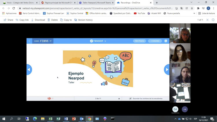This screenshot has height=122, width=217.
Task: Expand the slide list '2 de 11' arrow
Action: tap(119, 99)
